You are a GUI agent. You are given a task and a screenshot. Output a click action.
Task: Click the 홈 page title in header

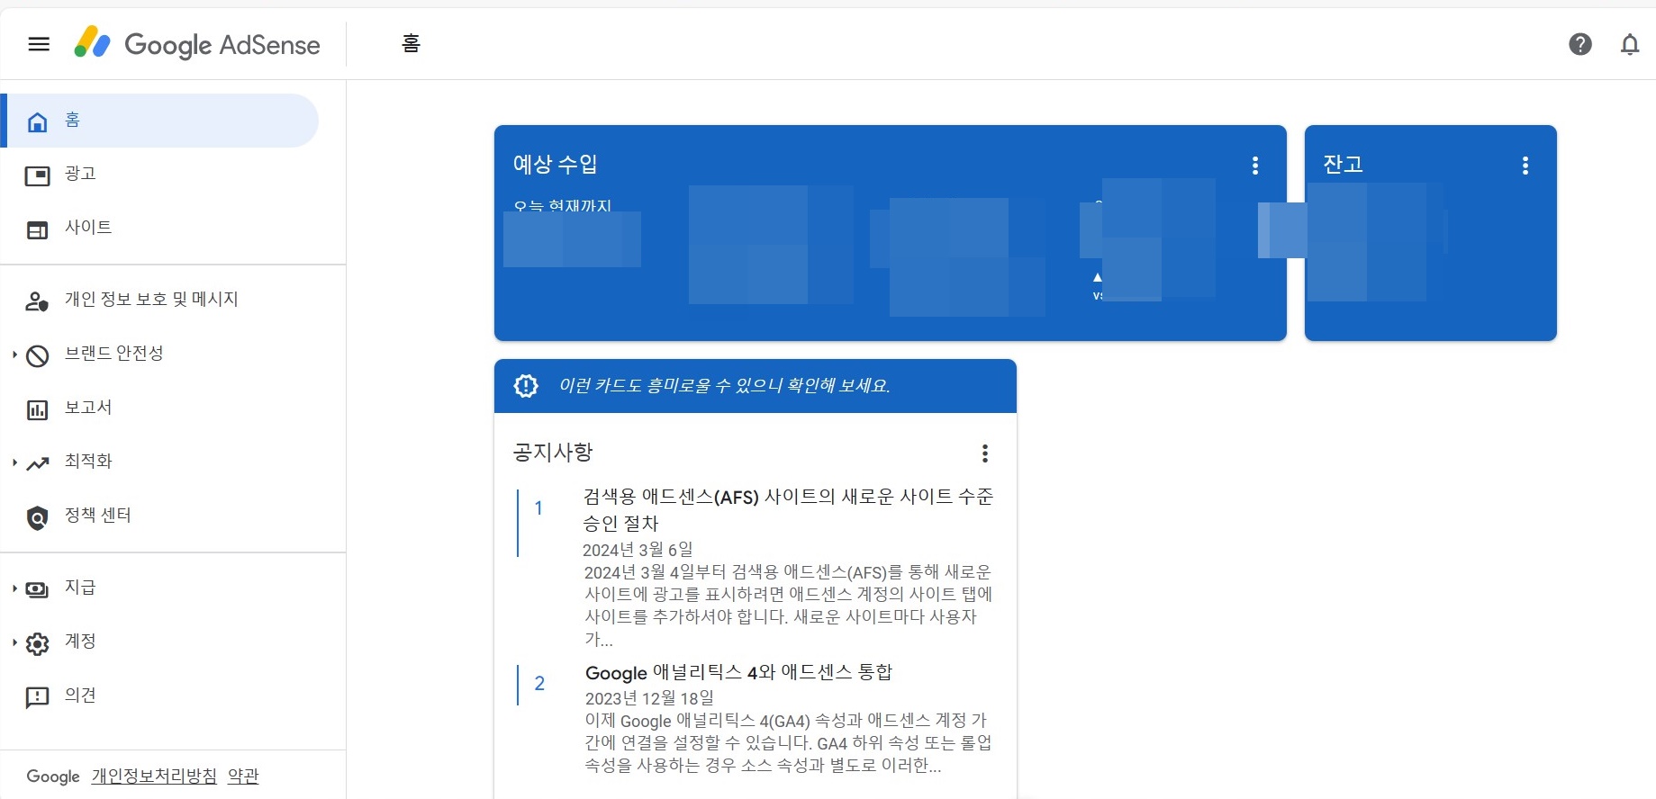point(411,43)
